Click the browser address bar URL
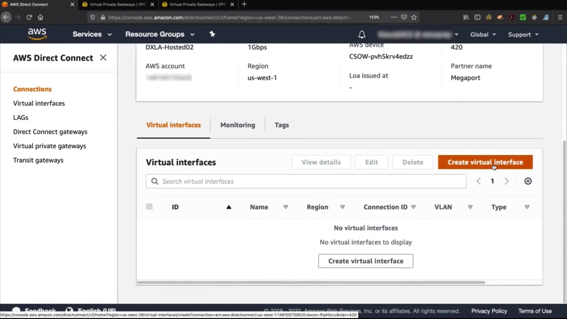Screen dimensions: 567x319 tap(230, 17)
